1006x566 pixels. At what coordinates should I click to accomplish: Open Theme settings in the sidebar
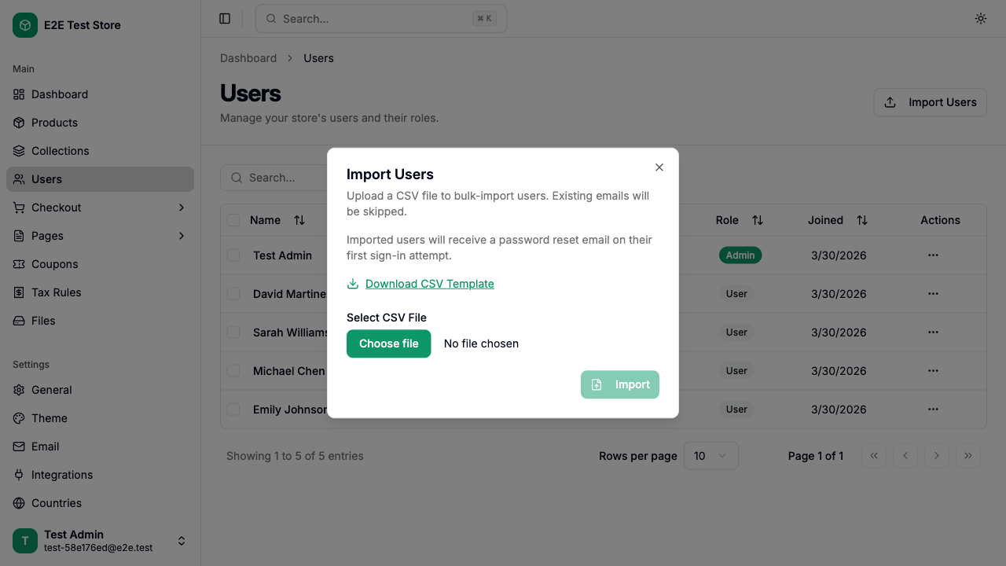point(100,418)
